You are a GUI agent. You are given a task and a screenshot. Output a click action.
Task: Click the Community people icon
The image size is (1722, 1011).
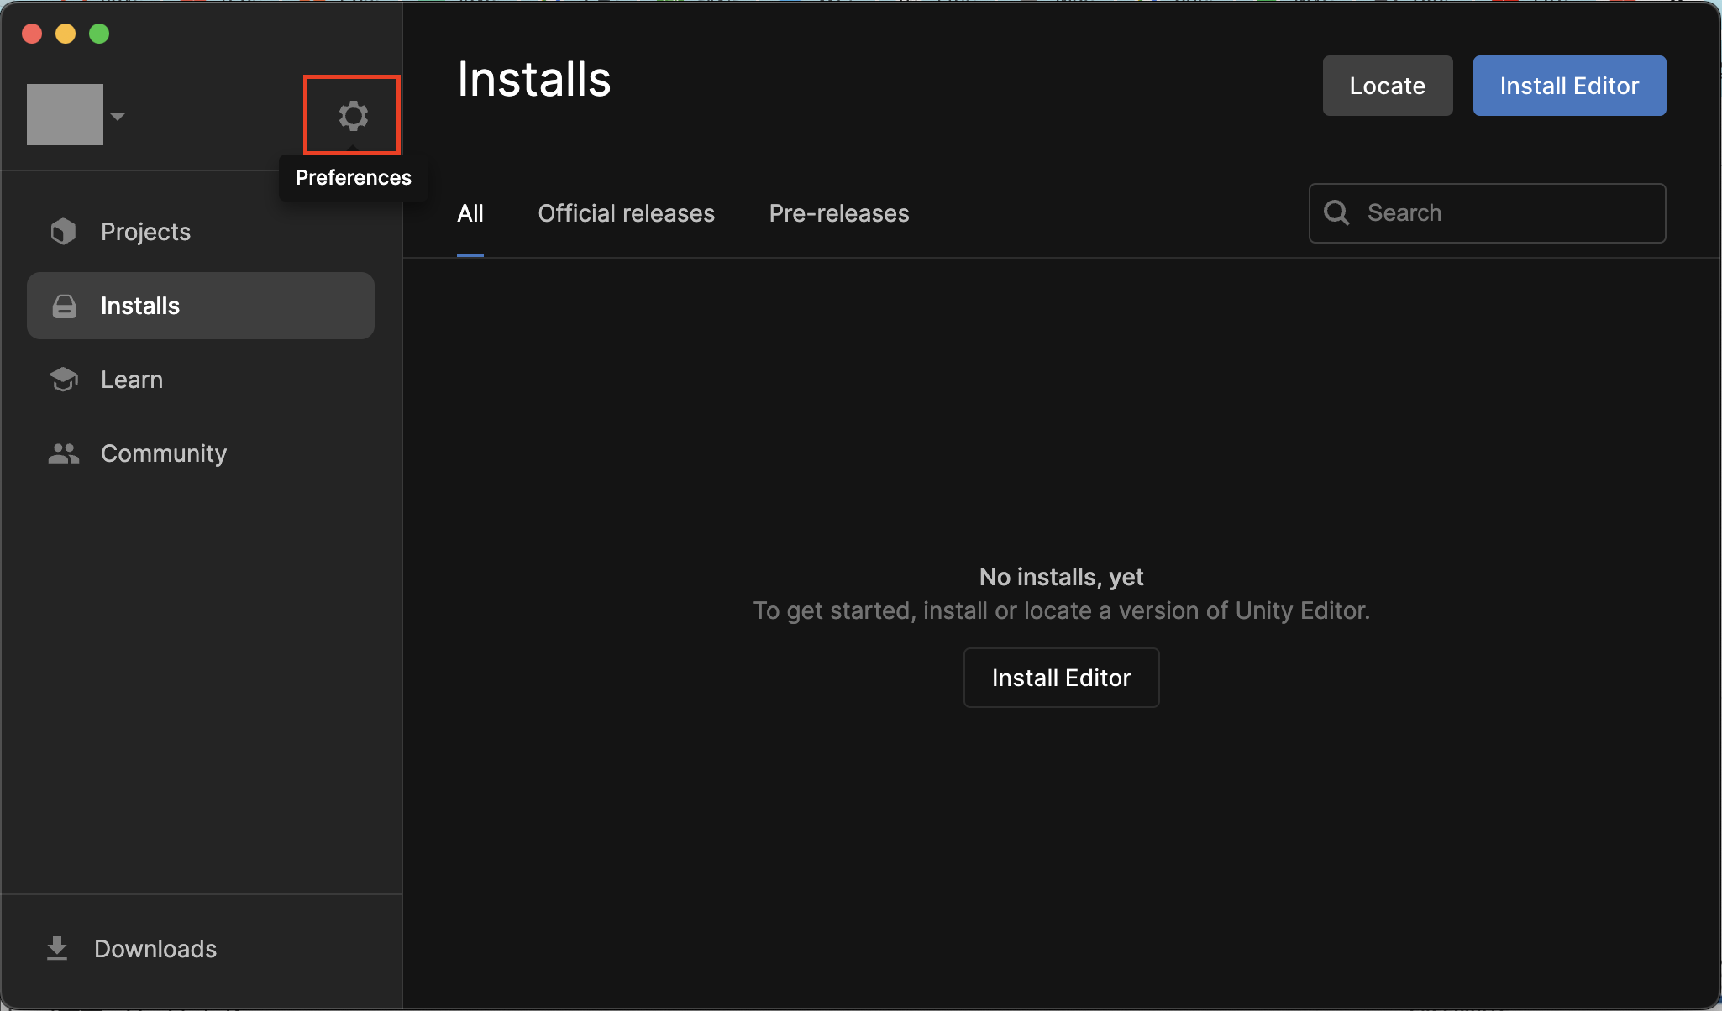click(x=64, y=453)
